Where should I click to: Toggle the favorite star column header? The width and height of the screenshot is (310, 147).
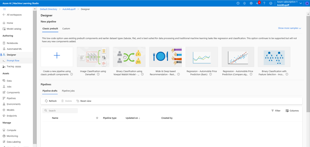pyautogui.click(x=97, y=118)
